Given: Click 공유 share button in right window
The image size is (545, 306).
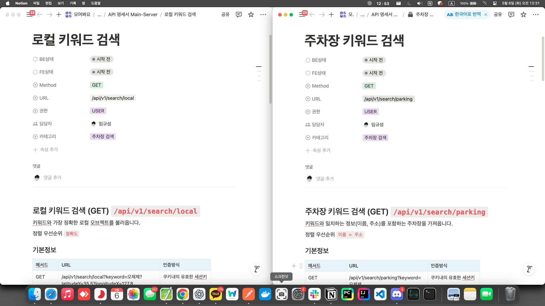Looking at the screenshot, I should [498, 14].
